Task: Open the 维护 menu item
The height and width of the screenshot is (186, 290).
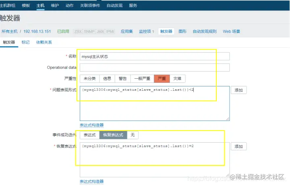Action: pyautogui.click(x=55, y=6)
